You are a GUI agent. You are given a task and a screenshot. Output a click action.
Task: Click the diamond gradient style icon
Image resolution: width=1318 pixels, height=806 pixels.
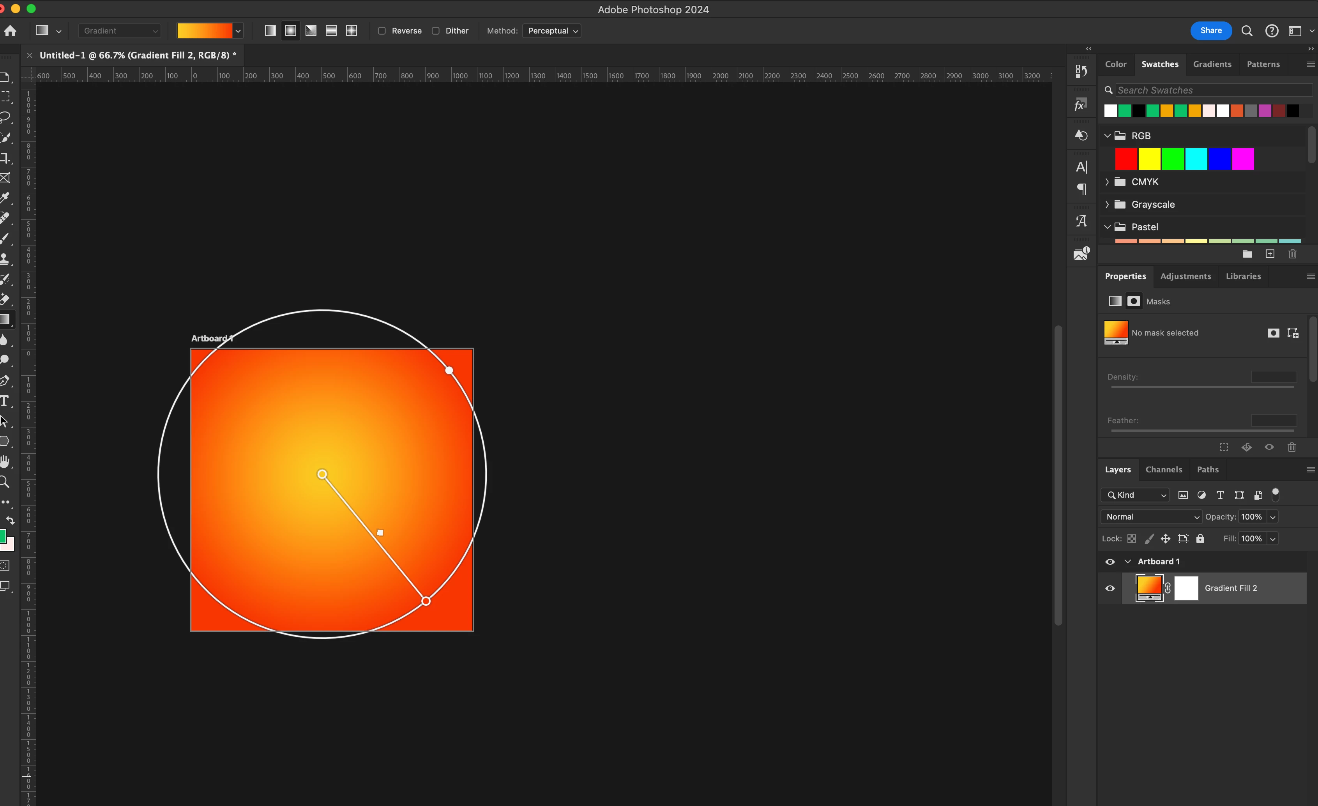[352, 30]
